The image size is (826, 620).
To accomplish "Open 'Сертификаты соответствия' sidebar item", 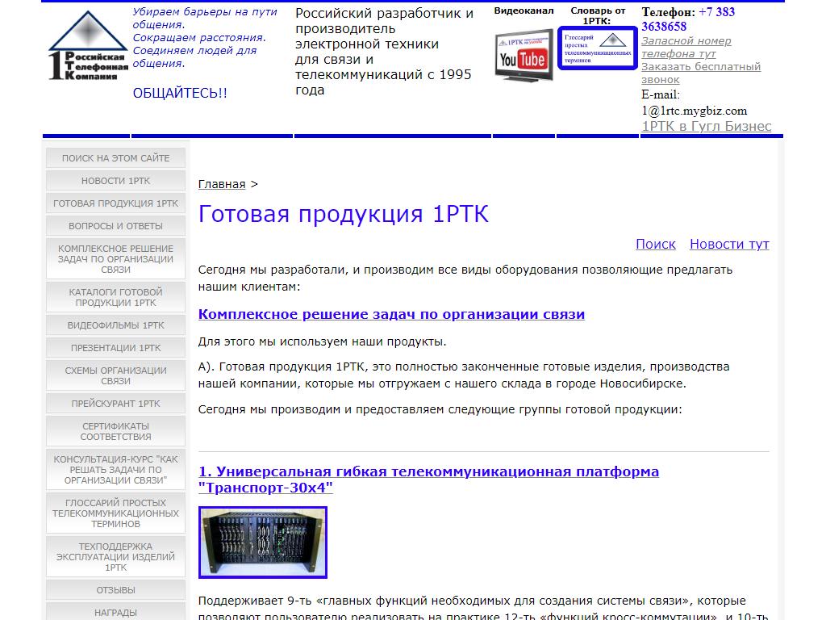I will [x=116, y=431].
